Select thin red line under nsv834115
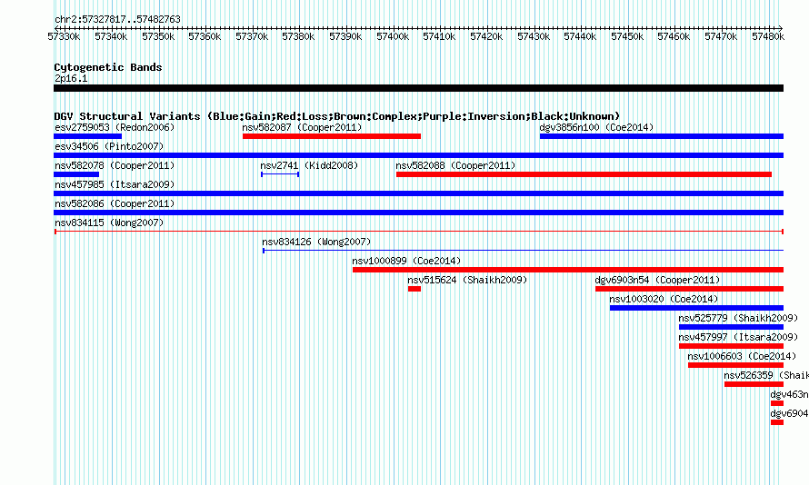This screenshot has width=809, height=485. 418,232
